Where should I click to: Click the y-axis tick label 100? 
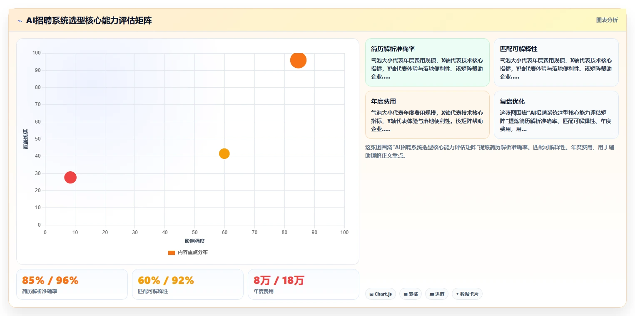[x=37, y=53]
